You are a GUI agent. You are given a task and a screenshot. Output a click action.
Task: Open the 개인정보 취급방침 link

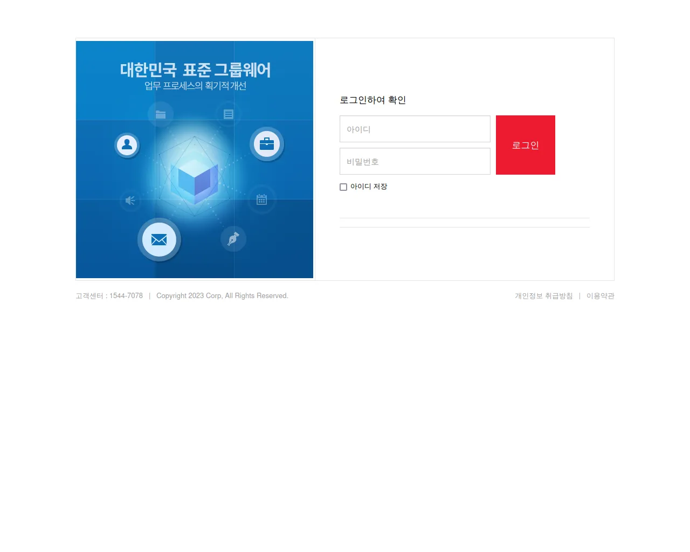coord(543,296)
